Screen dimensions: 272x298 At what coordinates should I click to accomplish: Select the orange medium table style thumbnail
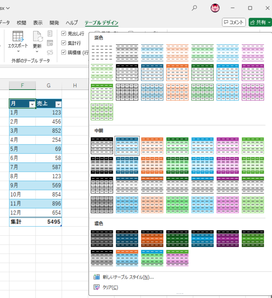point(152,145)
